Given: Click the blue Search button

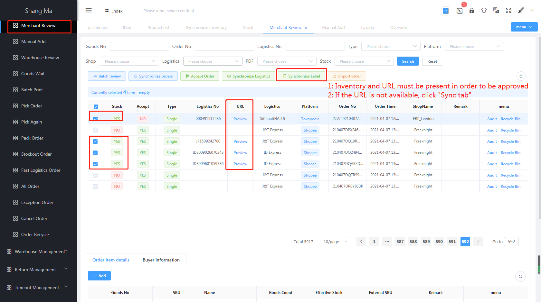Looking at the screenshot, I should click(x=408, y=61).
